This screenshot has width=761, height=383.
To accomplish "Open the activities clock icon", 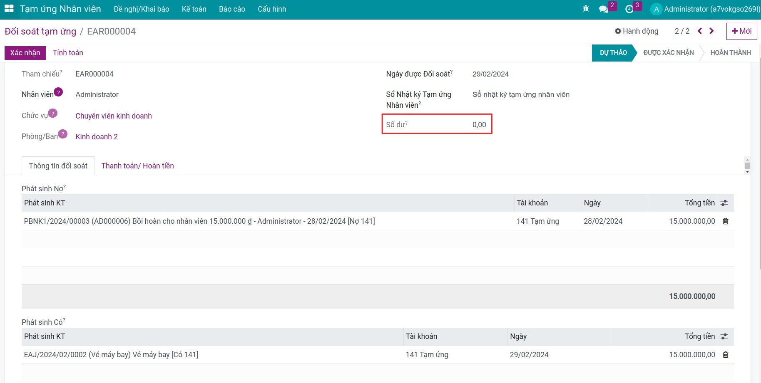I will tap(629, 9).
